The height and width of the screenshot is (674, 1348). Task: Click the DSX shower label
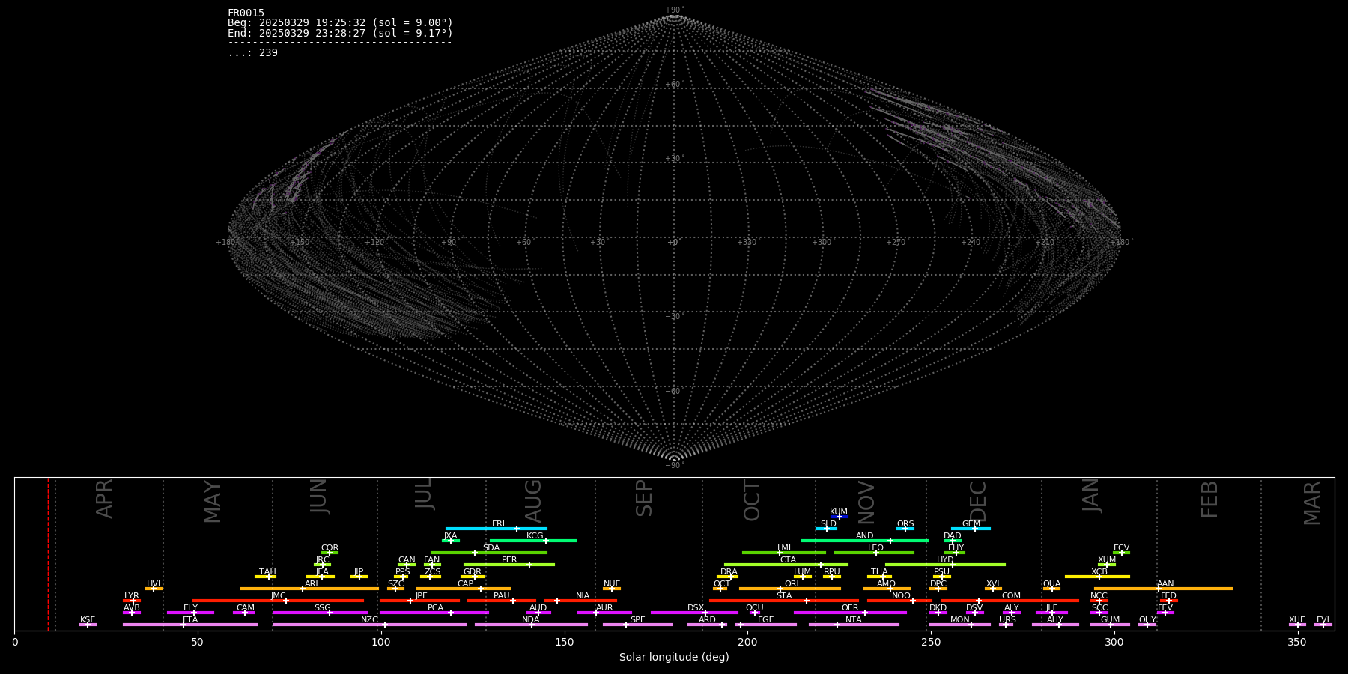[696, 607]
